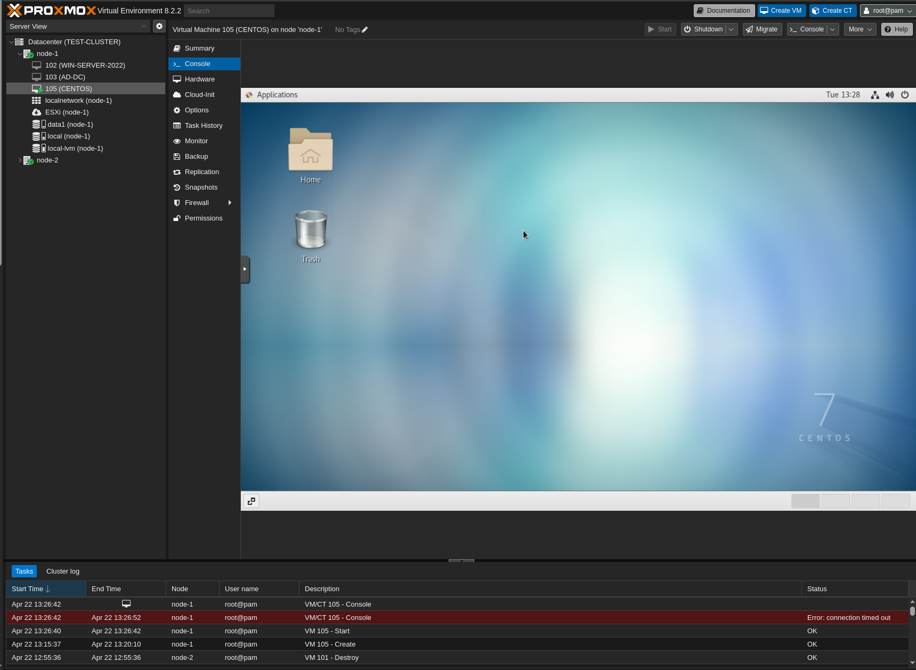
Task: Click the Search field in the header
Action: click(x=229, y=10)
